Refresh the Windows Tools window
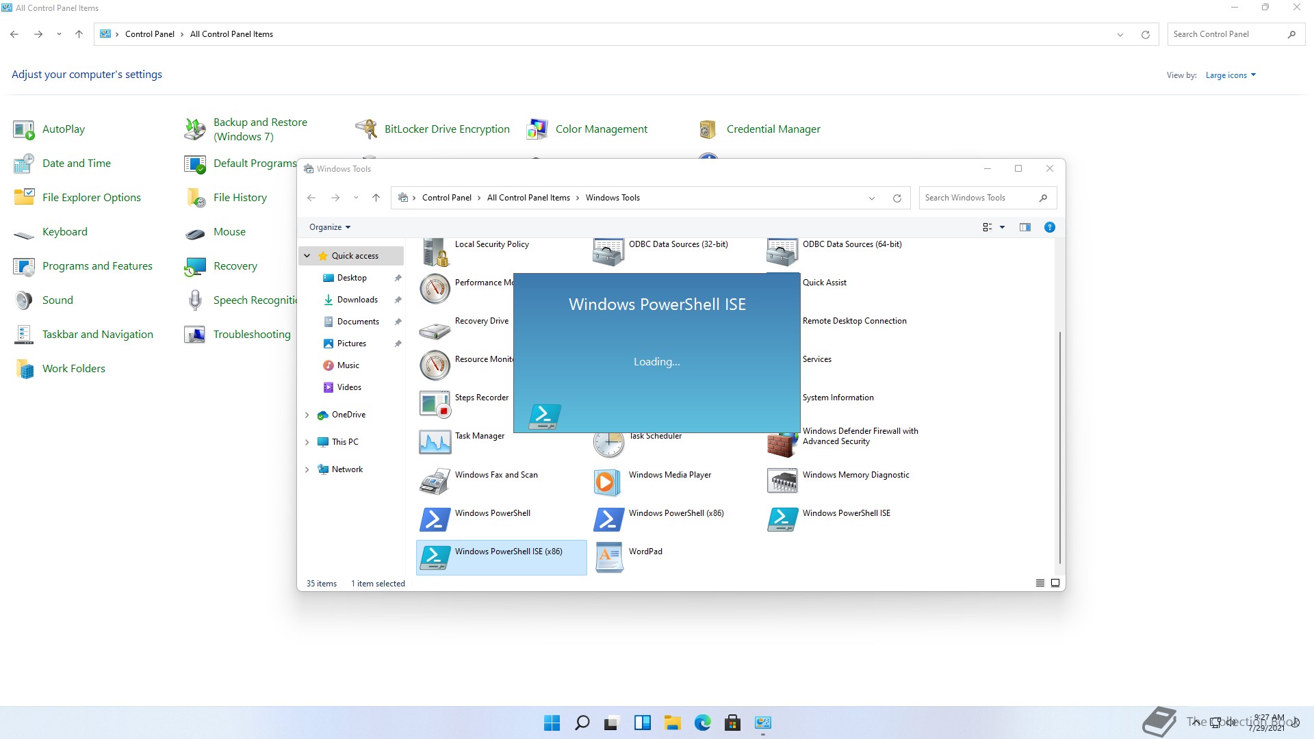The height and width of the screenshot is (739, 1314). pyautogui.click(x=897, y=198)
